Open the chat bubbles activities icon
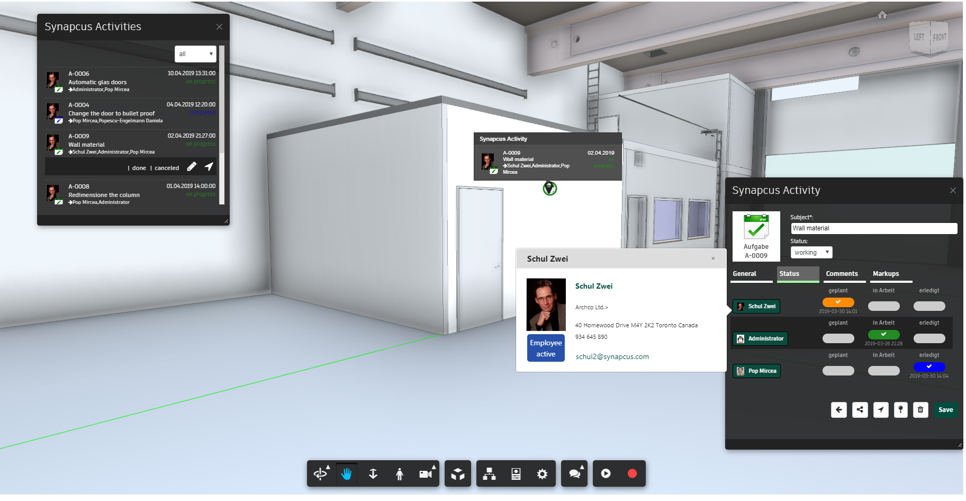This screenshot has width=966, height=501. (x=574, y=474)
